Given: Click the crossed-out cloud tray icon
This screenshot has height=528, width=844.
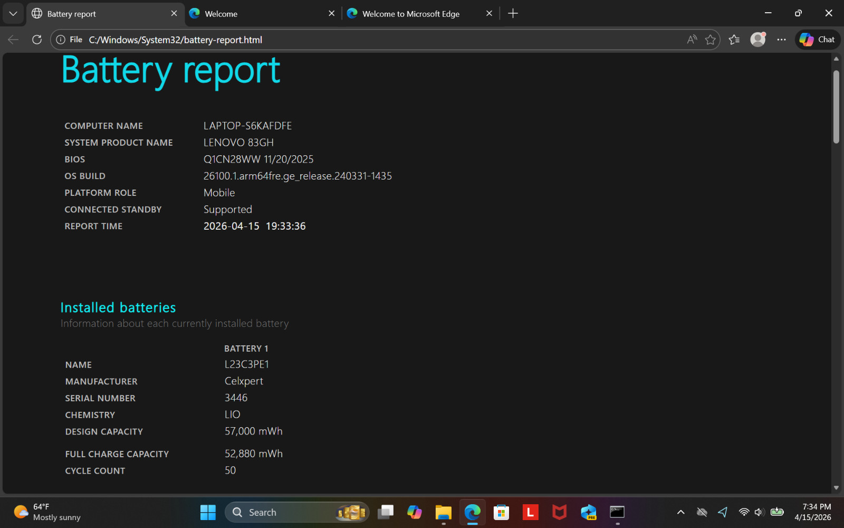Looking at the screenshot, I should click(x=702, y=512).
